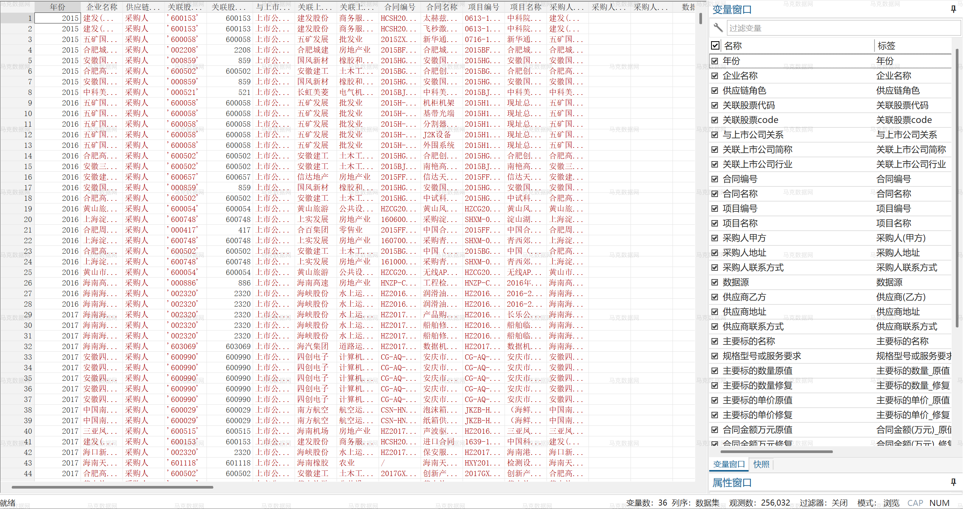The height and width of the screenshot is (509, 963).
Task: Click cell 信达地产 in row 16
Action: (315, 177)
